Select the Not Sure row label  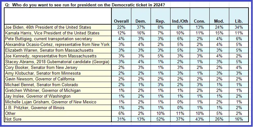point(58,119)
